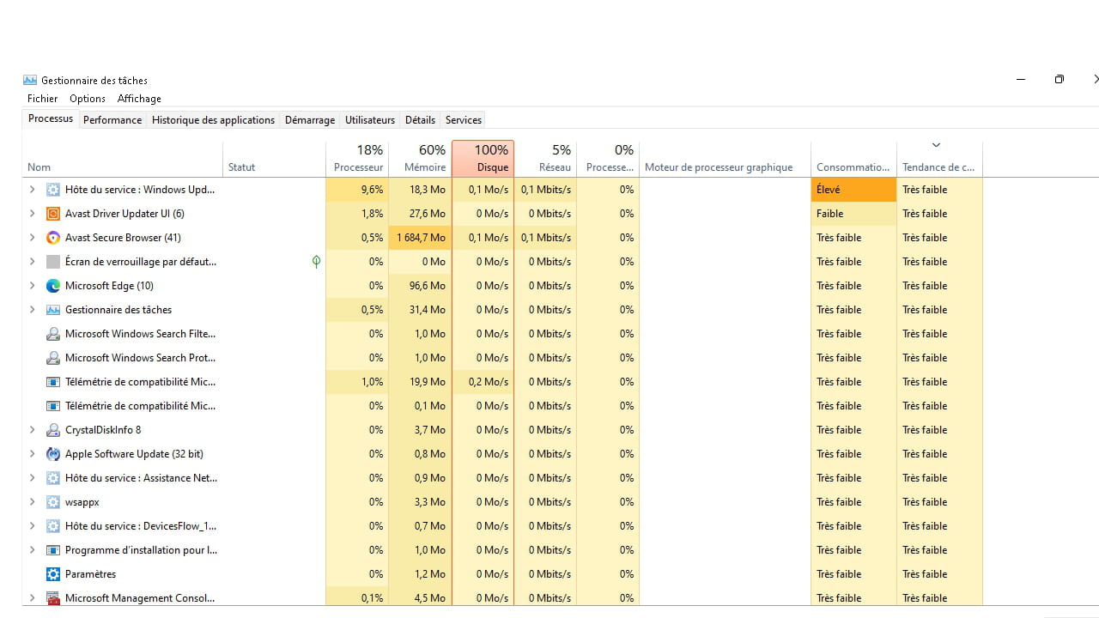Click the Apple Software Update icon
1099x618 pixels.
coord(53,454)
